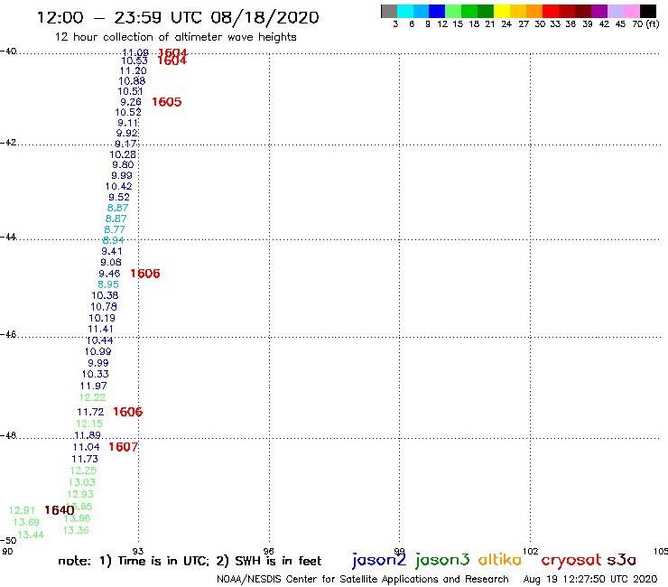The width and height of the screenshot is (668, 587).
Task: Click the green wave height value 13.69
Action: coord(26,522)
